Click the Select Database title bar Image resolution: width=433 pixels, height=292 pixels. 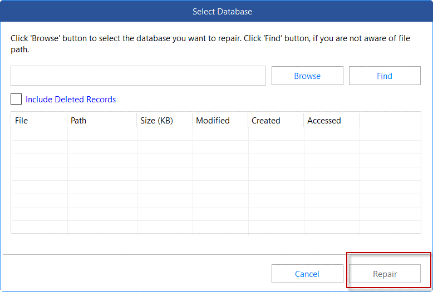[216, 11]
